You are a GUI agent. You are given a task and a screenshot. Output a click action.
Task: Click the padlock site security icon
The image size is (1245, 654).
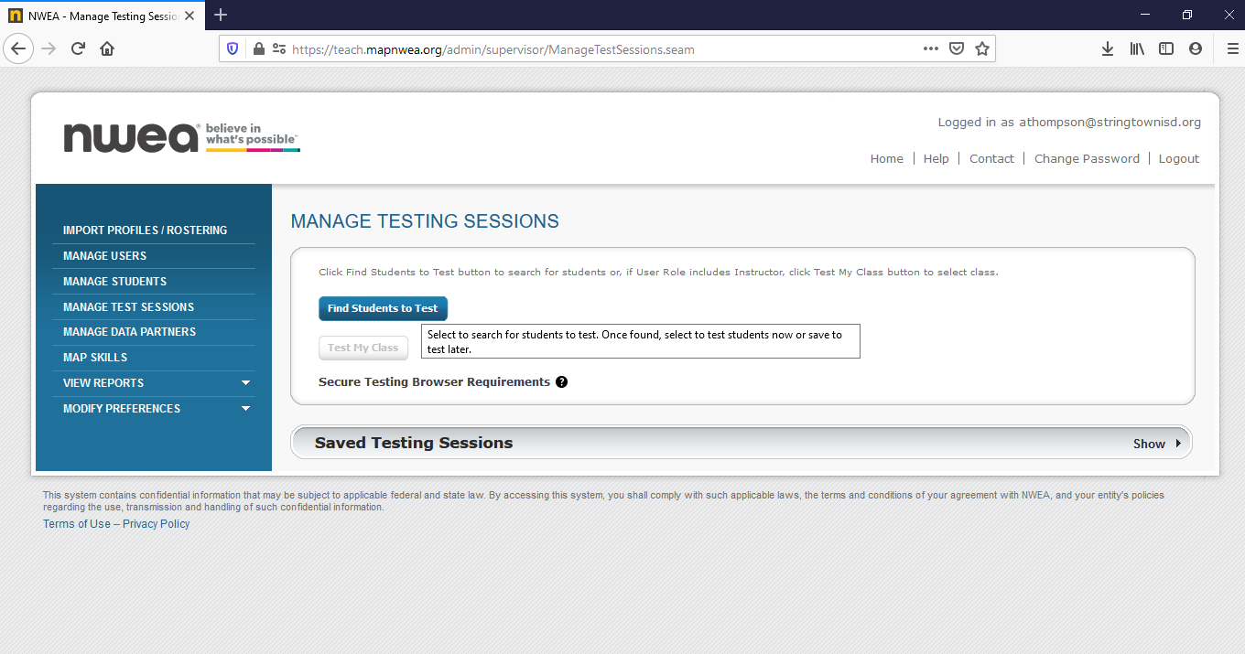(259, 48)
